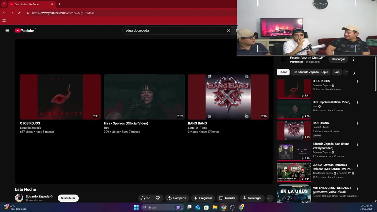Open Eduardo Zepeda channel avatar

coord(19,198)
